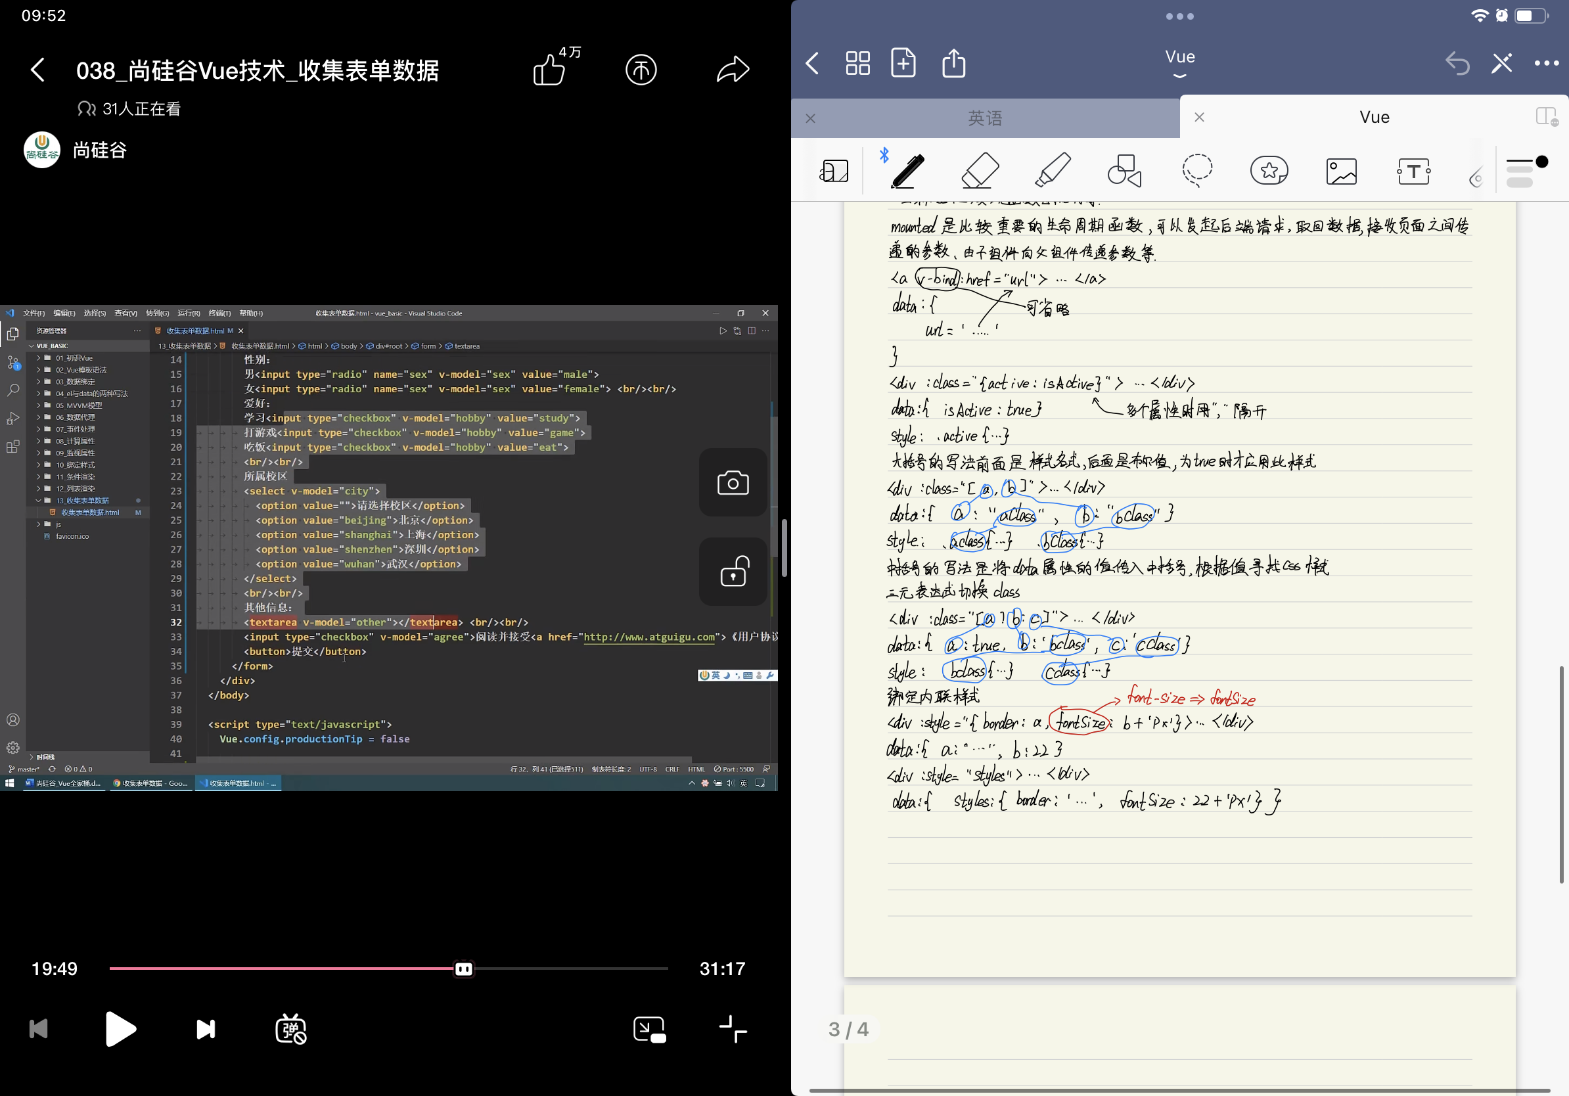The image size is (1569, 1096).
Task: Select the text box tool
Action: [1413, 171]
